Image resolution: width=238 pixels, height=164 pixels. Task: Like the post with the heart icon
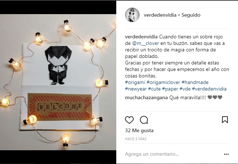(x=129, y=120)
